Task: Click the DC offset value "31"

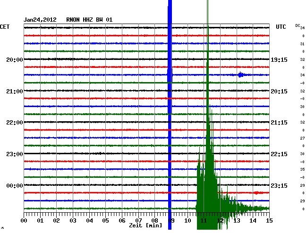Action: point(302,44)
